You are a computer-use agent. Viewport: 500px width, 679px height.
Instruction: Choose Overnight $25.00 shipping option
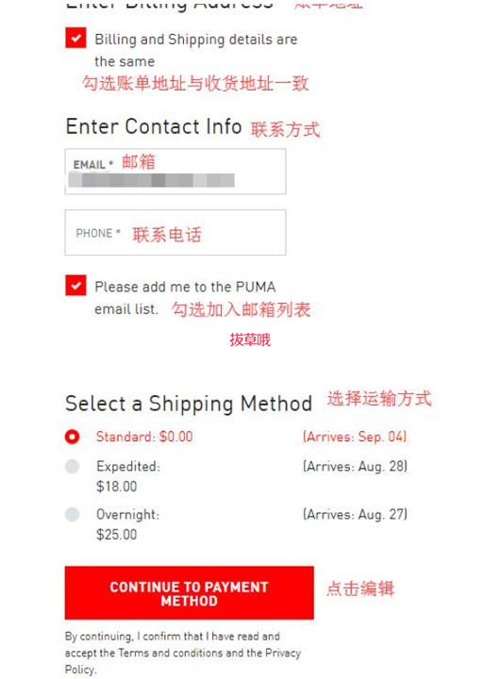point(73,515)
